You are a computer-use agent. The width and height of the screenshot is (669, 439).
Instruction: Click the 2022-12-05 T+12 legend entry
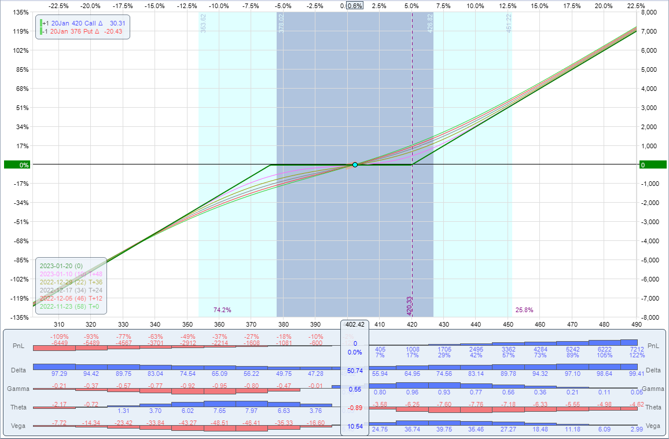tap(71, 298)
